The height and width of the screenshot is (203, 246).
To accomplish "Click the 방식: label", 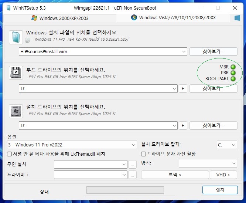I will 146,163.
